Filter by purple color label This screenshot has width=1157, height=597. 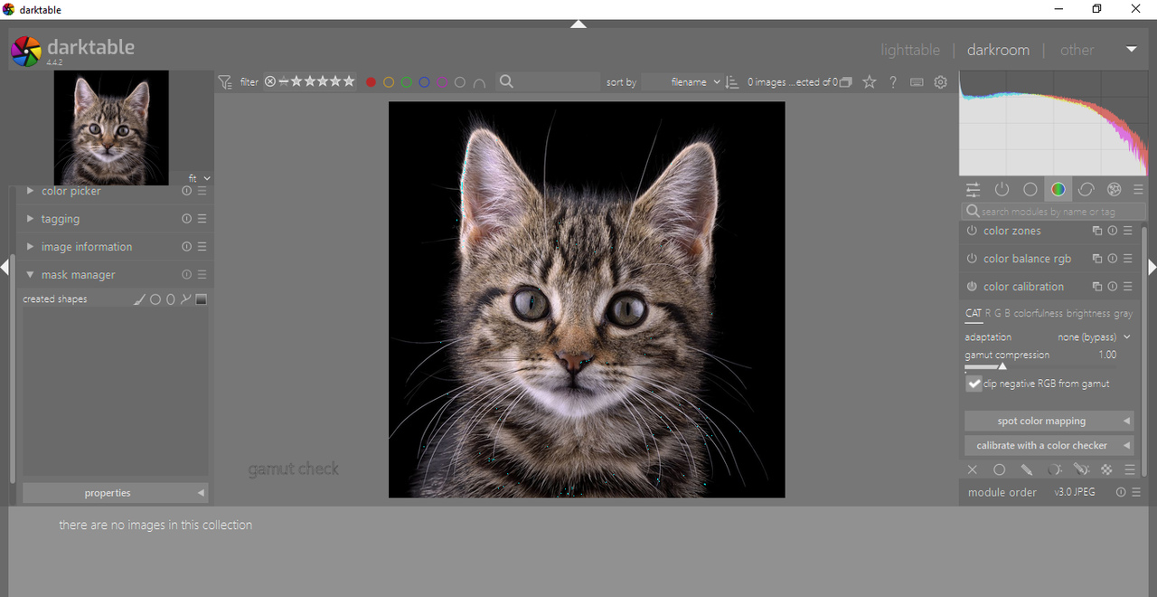click(442, 82)
